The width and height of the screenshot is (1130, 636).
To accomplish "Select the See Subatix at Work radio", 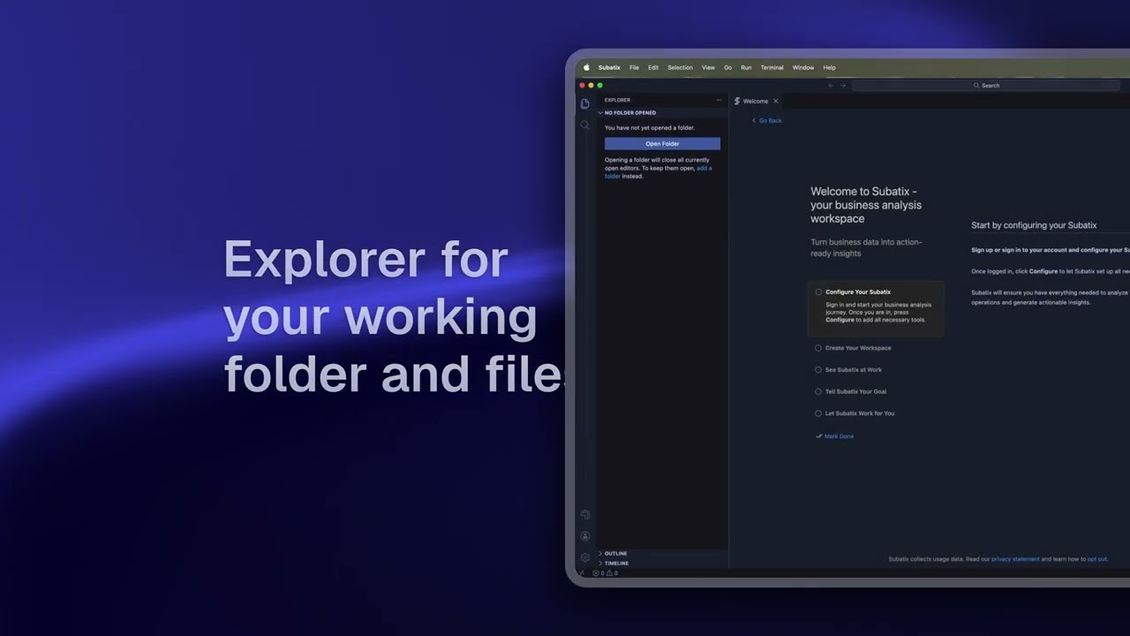I will click(818, 370).
